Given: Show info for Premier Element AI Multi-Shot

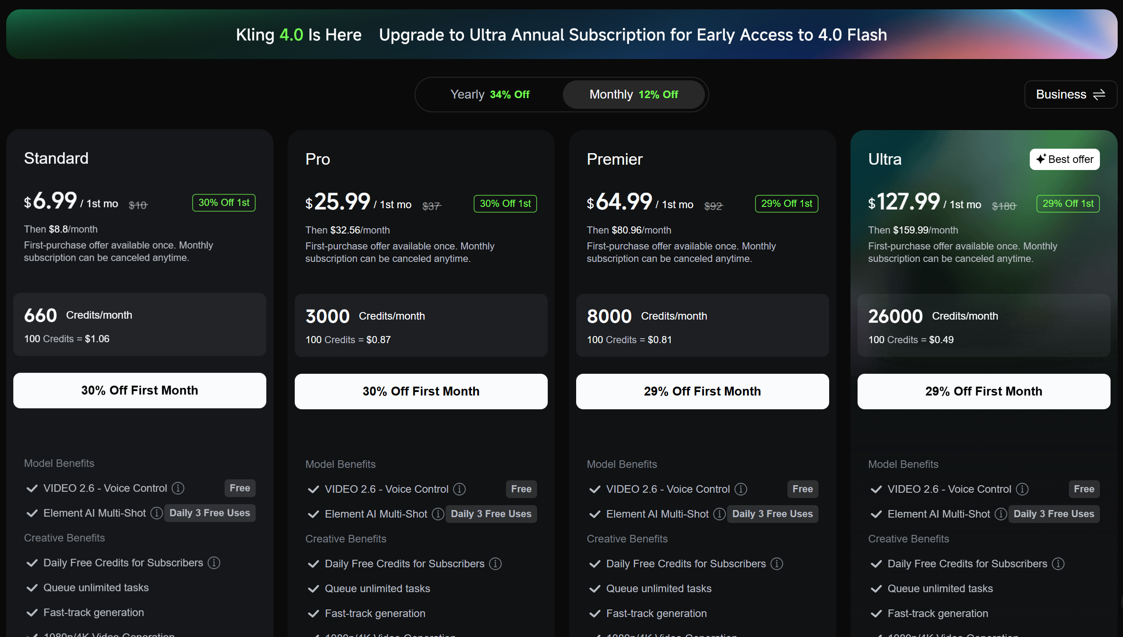Looking at the screenshot, I should tap(720, 514).
